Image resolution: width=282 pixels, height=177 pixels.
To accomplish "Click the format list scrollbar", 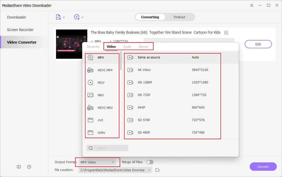I will pyautogui.click(x=121, y=61).
